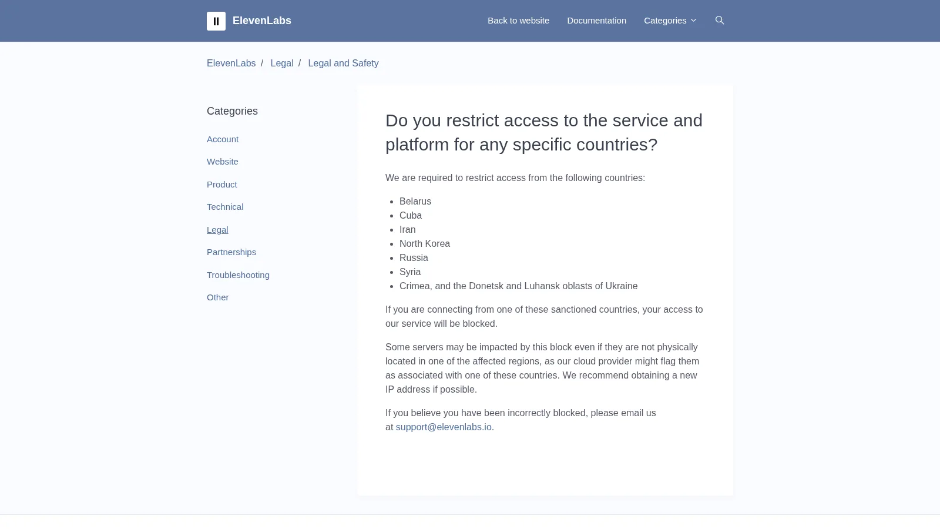Open the Website category
940x529 pixels.
[x=223, y=162]
